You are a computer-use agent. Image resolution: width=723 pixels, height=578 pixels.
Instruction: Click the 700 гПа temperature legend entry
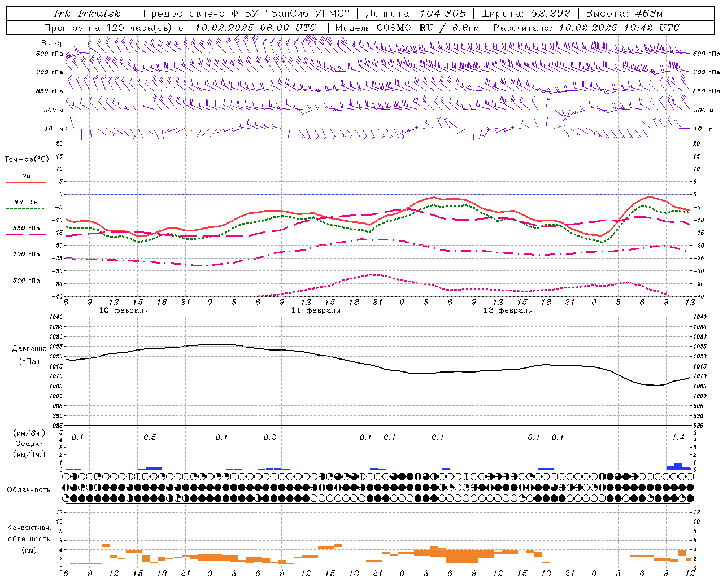click(27, 255)
